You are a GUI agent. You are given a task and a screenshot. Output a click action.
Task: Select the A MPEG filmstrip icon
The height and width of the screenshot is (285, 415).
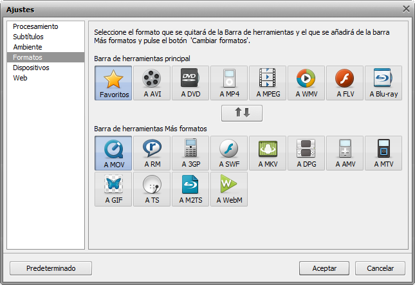click(x=268, y=83)
